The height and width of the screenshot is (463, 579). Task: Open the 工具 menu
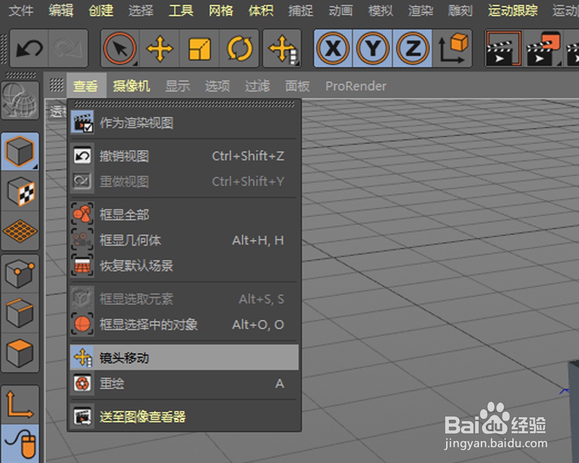point(181,10)
